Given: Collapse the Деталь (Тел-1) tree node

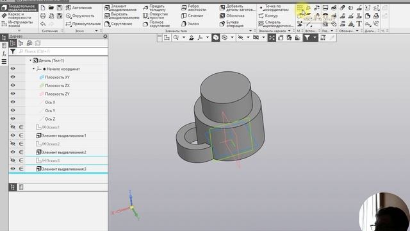Looking at the screenshot, I should [30, 60].
